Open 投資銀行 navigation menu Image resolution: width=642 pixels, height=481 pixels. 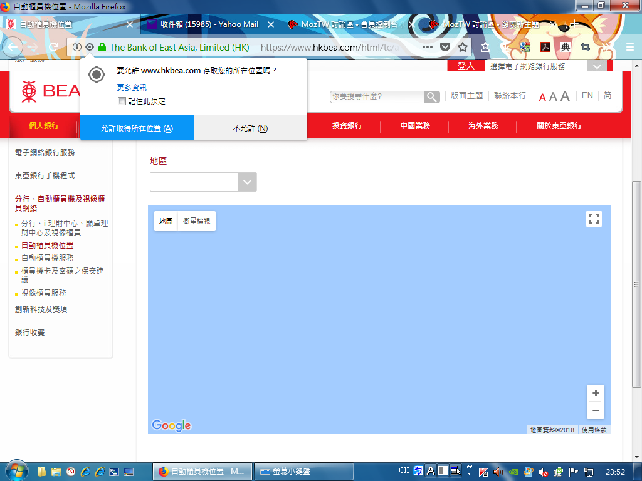(x=347, y=126)
